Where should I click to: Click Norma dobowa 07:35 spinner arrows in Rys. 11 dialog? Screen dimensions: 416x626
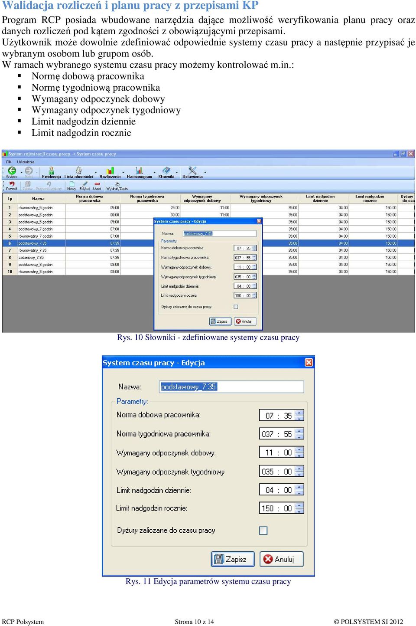pos(299,416)
